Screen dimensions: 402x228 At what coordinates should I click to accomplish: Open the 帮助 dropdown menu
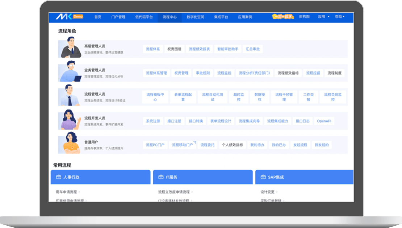(x=339, y=17)
